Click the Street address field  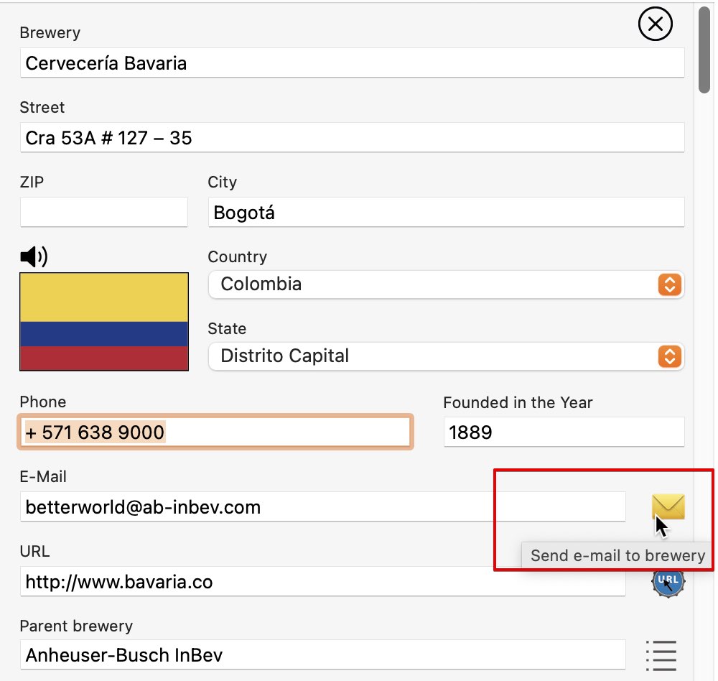coord(352,137)
